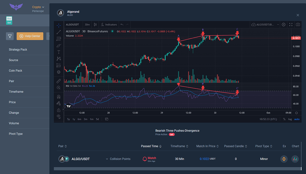Select the crosshair cursor tool
Viewport: 306px width, 174px height.
(x=59, y=24)
